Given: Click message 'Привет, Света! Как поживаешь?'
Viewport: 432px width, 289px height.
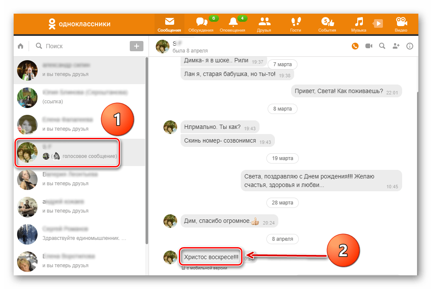Looking at the screenshot, I should (346, 91).
